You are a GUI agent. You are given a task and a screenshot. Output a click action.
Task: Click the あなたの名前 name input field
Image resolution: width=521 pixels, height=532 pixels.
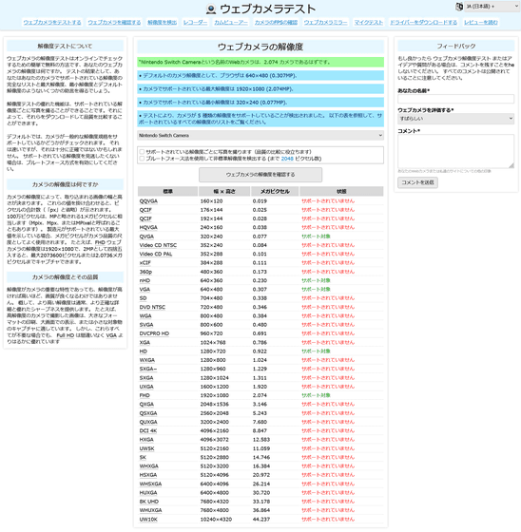click(455, 99)
